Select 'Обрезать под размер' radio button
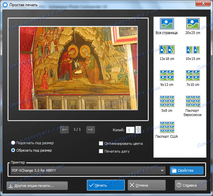The height and width of the screenshot is (196, 213). pos(13,150)
